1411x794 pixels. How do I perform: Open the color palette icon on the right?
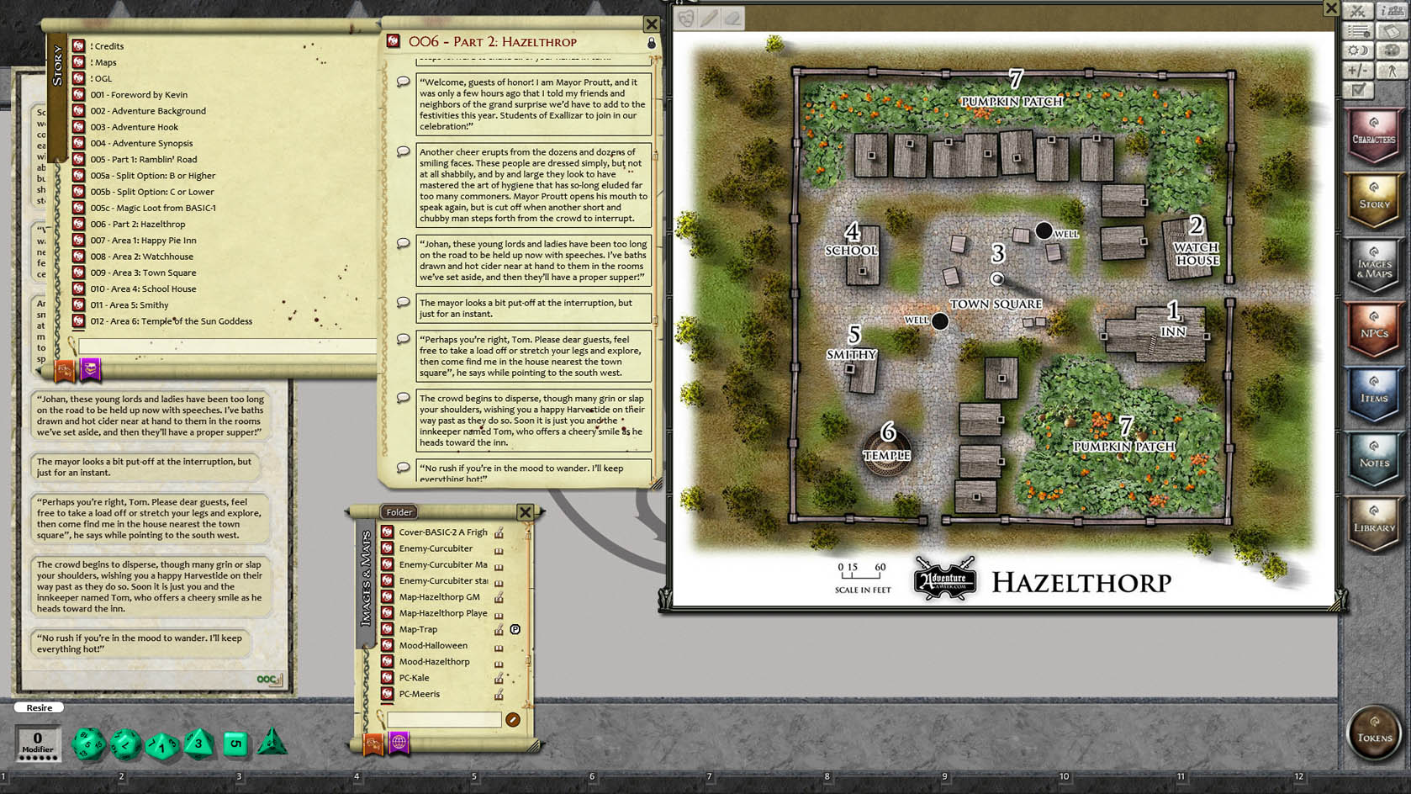(x=1393, y=50)
